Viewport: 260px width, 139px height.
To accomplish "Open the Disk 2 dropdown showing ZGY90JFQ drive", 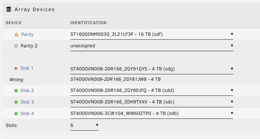I will tap(152, 91).
